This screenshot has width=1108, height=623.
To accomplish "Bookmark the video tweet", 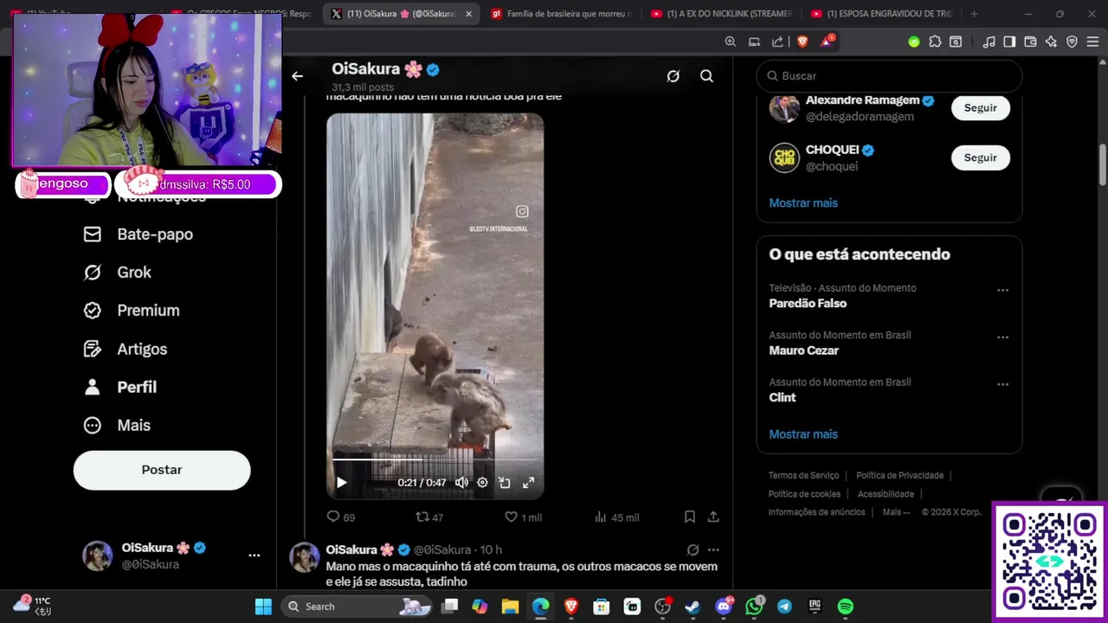I will [x=690, y=517].
